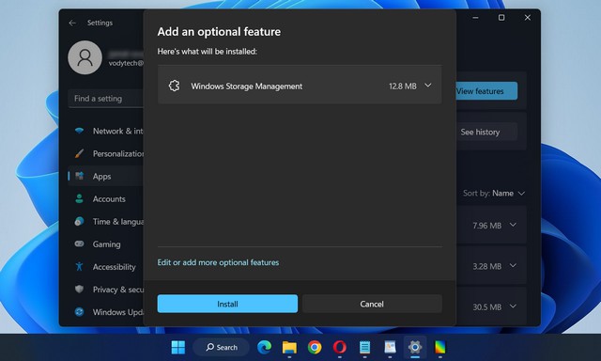Open See history in Settings window
This screenshot has height=361, width=601.
[486, 132]
